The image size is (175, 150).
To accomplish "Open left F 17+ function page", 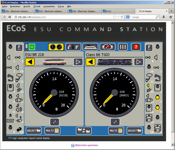I will (x=19, y=48).
